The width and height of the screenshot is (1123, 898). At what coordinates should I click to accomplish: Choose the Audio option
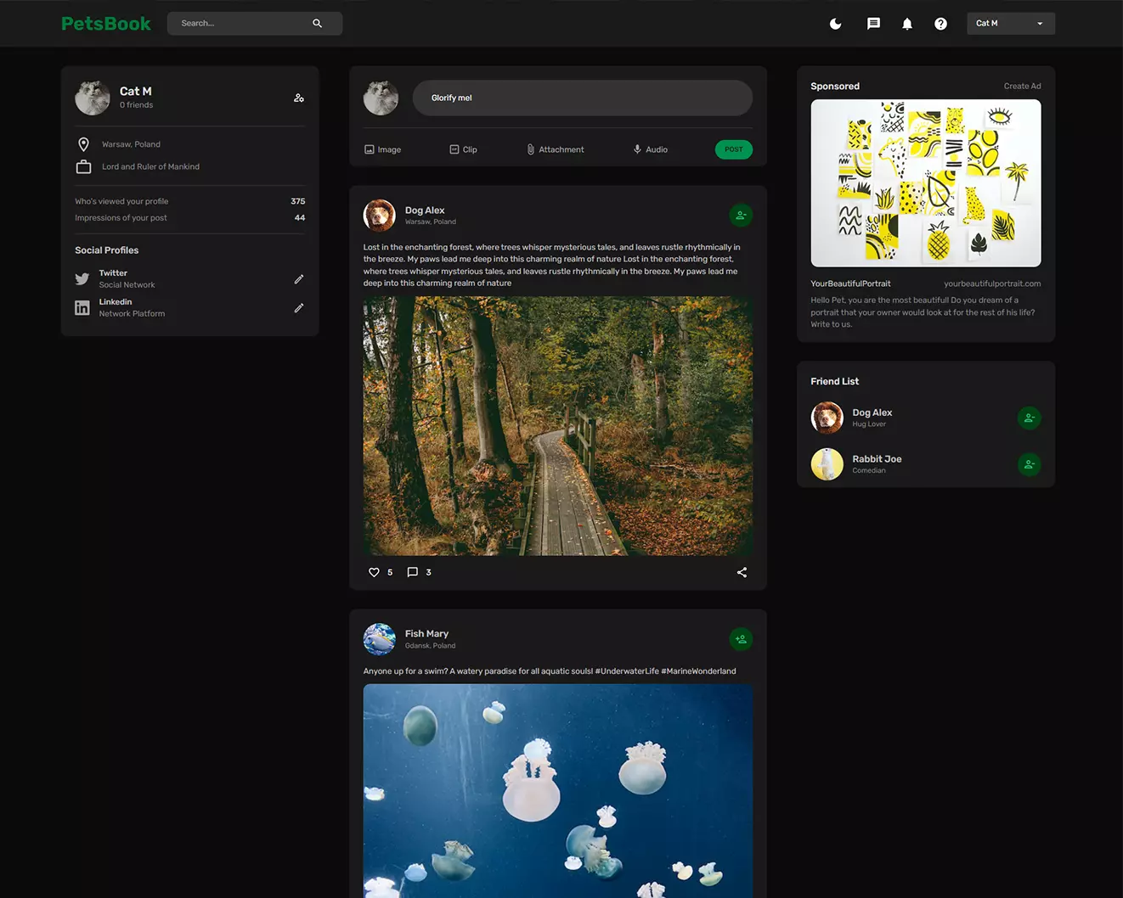click(650, 149)
